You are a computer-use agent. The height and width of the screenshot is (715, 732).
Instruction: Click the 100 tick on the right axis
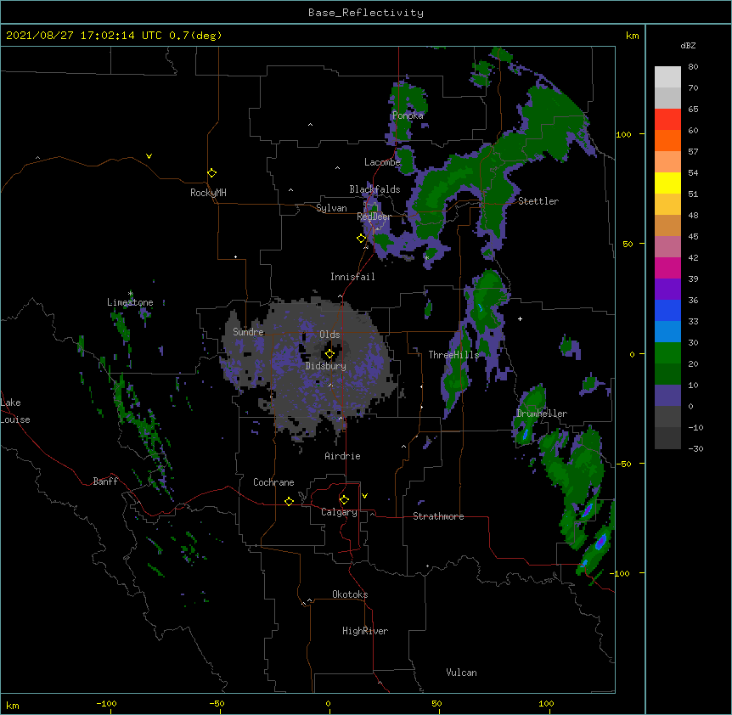point(623,134)
